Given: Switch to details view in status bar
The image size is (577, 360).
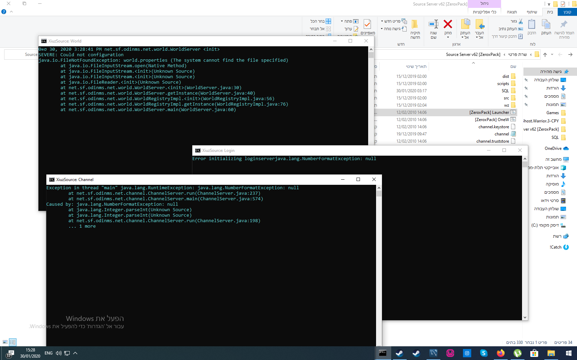Looking at the screenshot, I should pyautogui.click(x=12, y=342).
